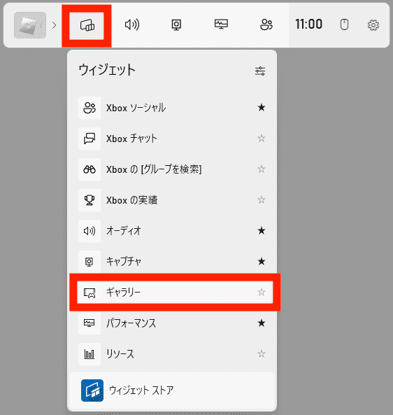Click the binoculars icon for group search

point(90,169)
